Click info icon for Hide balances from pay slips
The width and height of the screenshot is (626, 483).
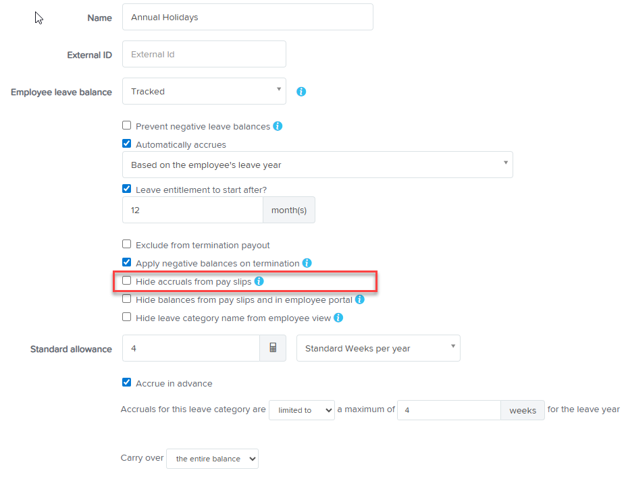(359, 300)
